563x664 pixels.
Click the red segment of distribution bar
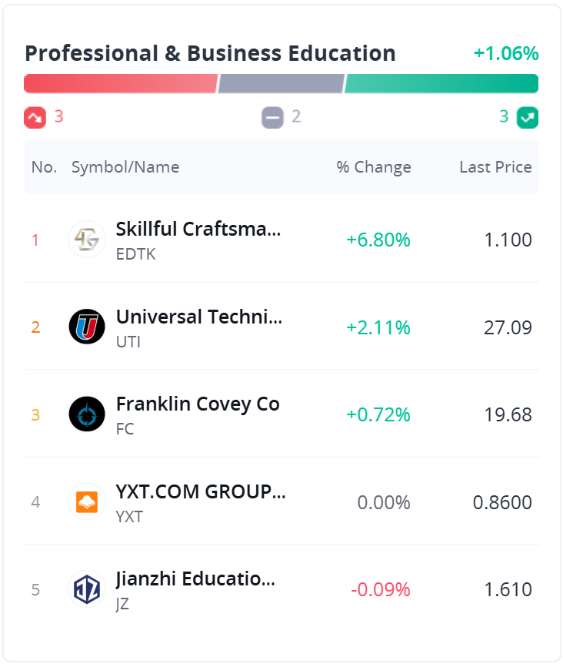[x=121, y=83]
